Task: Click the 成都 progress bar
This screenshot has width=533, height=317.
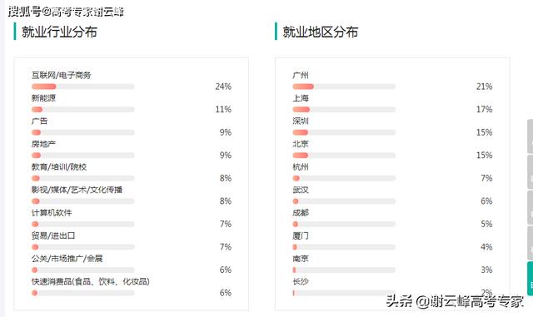Action: [x=344, y=225]
